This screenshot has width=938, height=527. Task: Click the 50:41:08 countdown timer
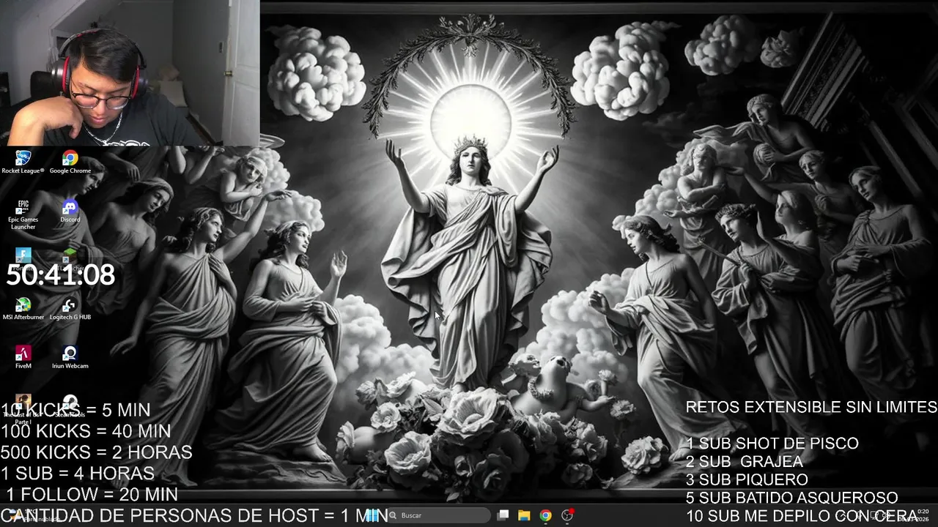[x=61, y=275]
